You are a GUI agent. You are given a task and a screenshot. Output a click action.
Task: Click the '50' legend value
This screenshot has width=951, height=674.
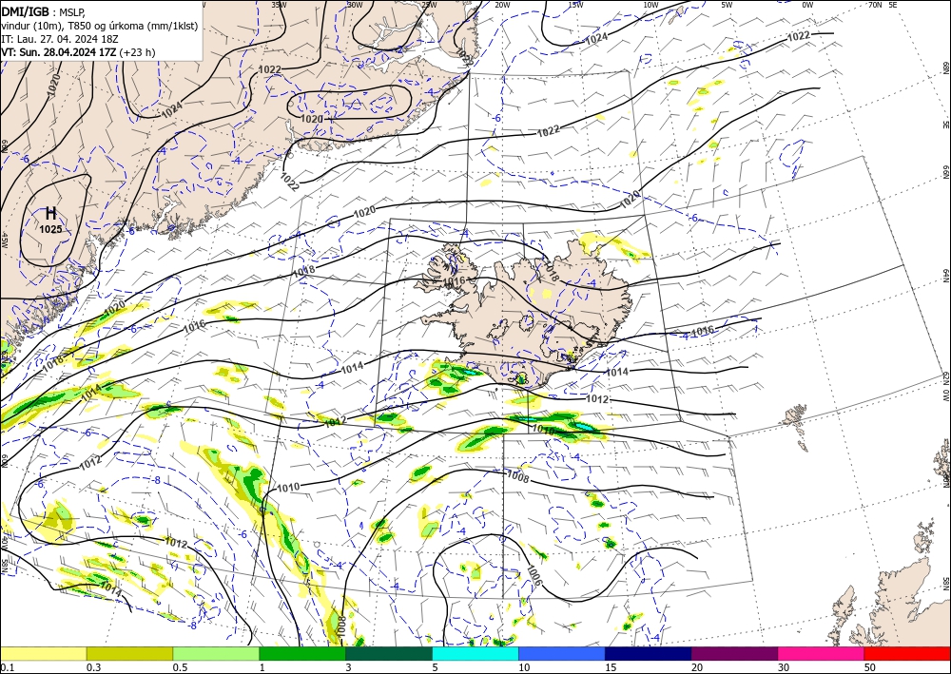coord(870,667)
